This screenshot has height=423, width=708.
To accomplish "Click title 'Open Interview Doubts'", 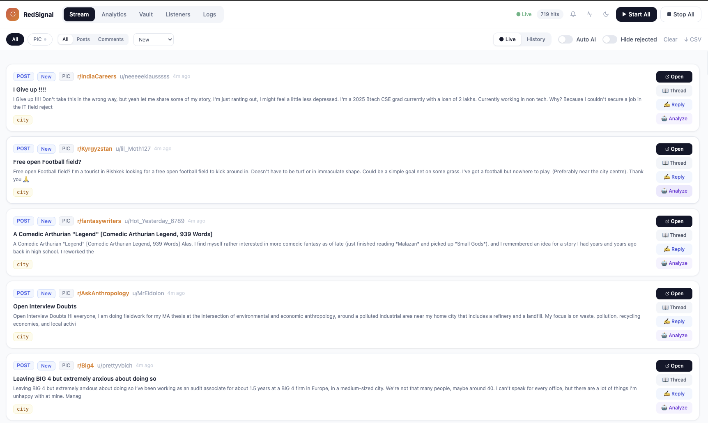I will click(45, 306).
